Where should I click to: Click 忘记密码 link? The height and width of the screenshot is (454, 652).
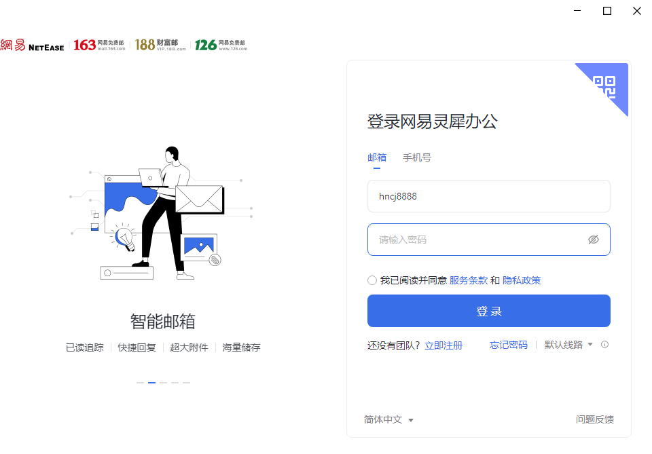(x=509, y=345)
